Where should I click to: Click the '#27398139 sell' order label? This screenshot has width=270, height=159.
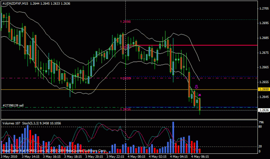(x=13, y=106)
